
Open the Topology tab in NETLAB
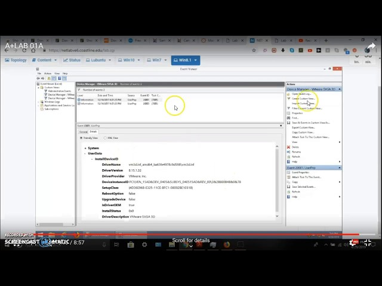tap(16, 60)
